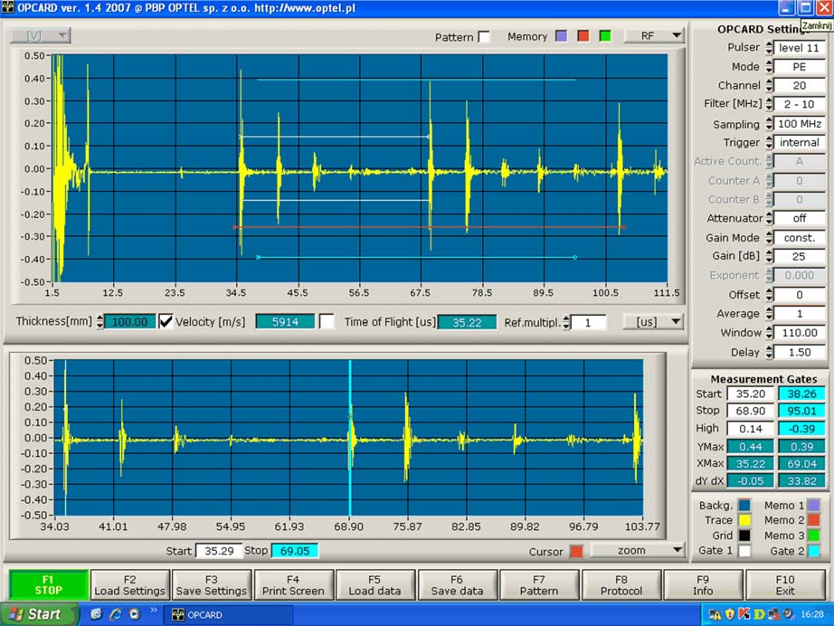This screenshot has height=626, width=834.
Task: Adjust the Trigger stepper arrows
Action: 769,143
